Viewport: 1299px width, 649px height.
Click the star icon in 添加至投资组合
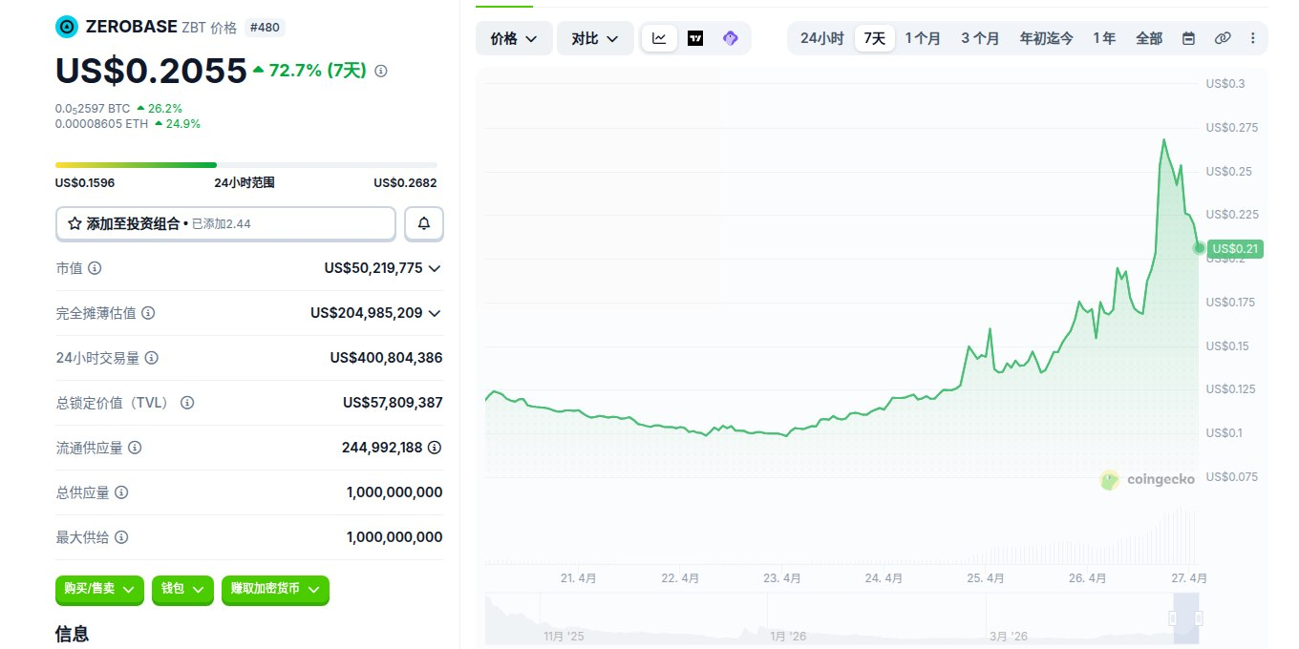point(75,224)
